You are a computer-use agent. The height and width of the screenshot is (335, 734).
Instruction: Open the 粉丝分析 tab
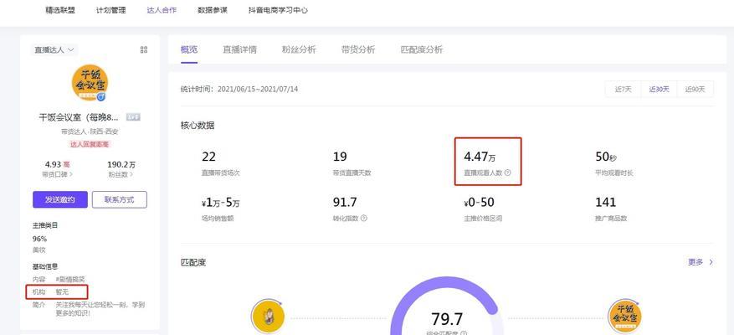[299, 49]
